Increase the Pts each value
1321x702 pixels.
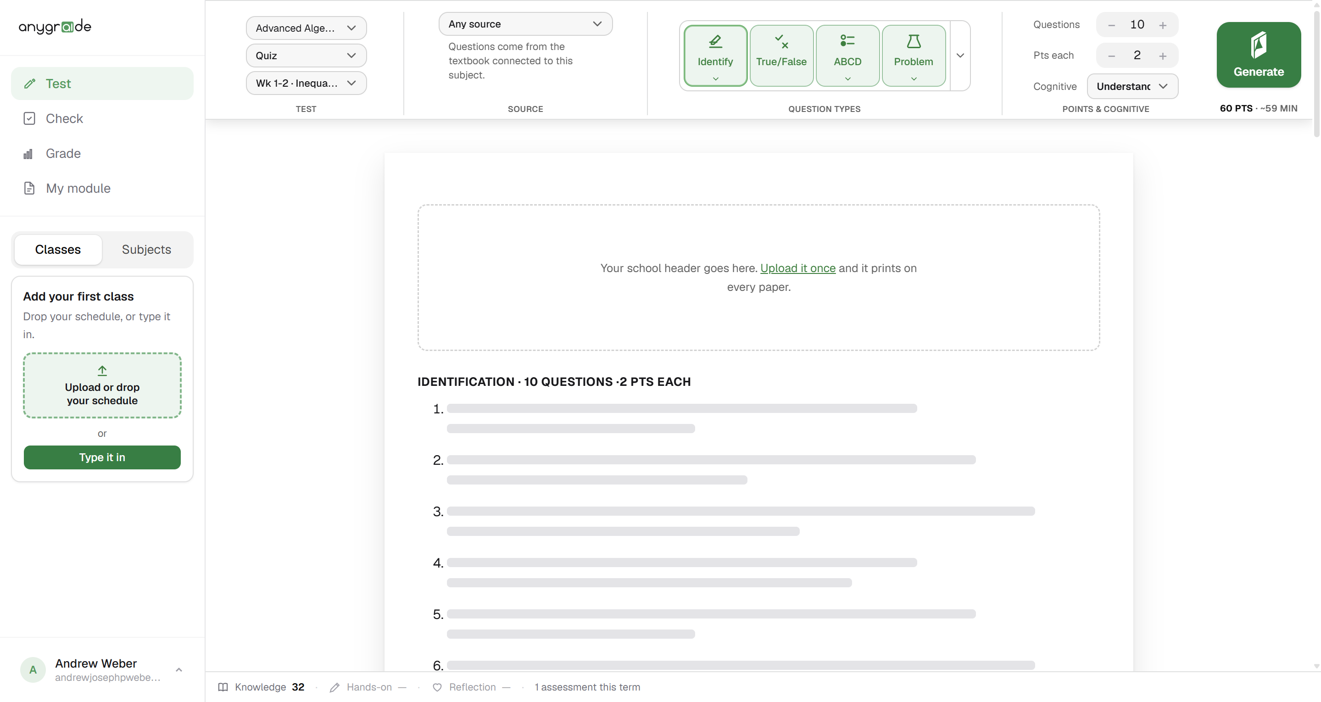coord(1162,56)
